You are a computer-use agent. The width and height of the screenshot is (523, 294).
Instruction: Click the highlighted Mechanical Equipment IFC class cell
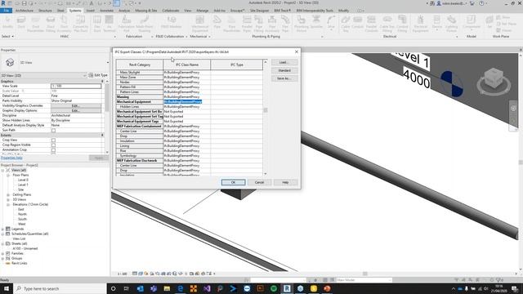pos(186,101)
